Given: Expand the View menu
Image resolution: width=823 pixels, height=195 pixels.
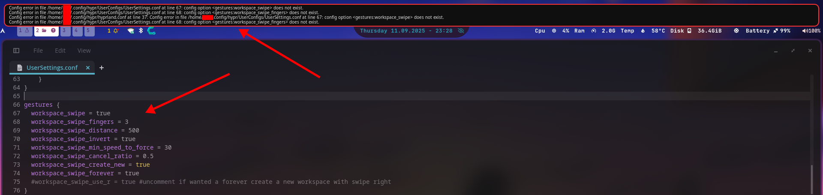Looking at the screenshot, I should coord(84,51).
